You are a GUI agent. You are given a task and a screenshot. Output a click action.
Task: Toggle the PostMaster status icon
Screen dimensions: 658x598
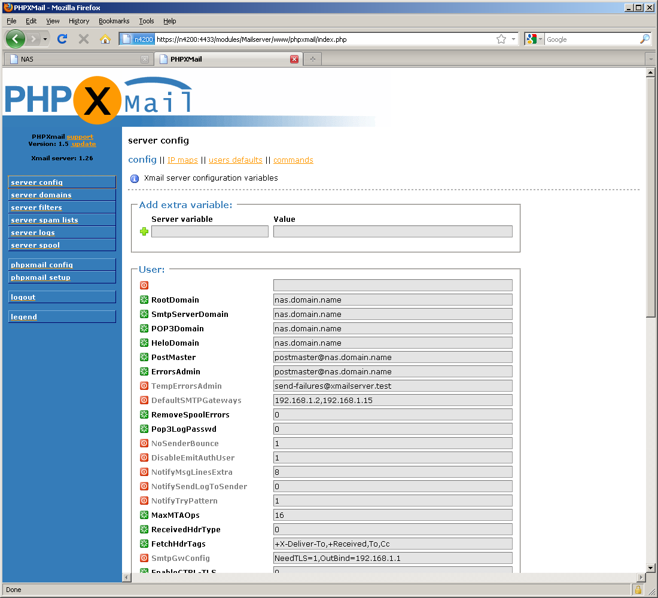[144, 357]
